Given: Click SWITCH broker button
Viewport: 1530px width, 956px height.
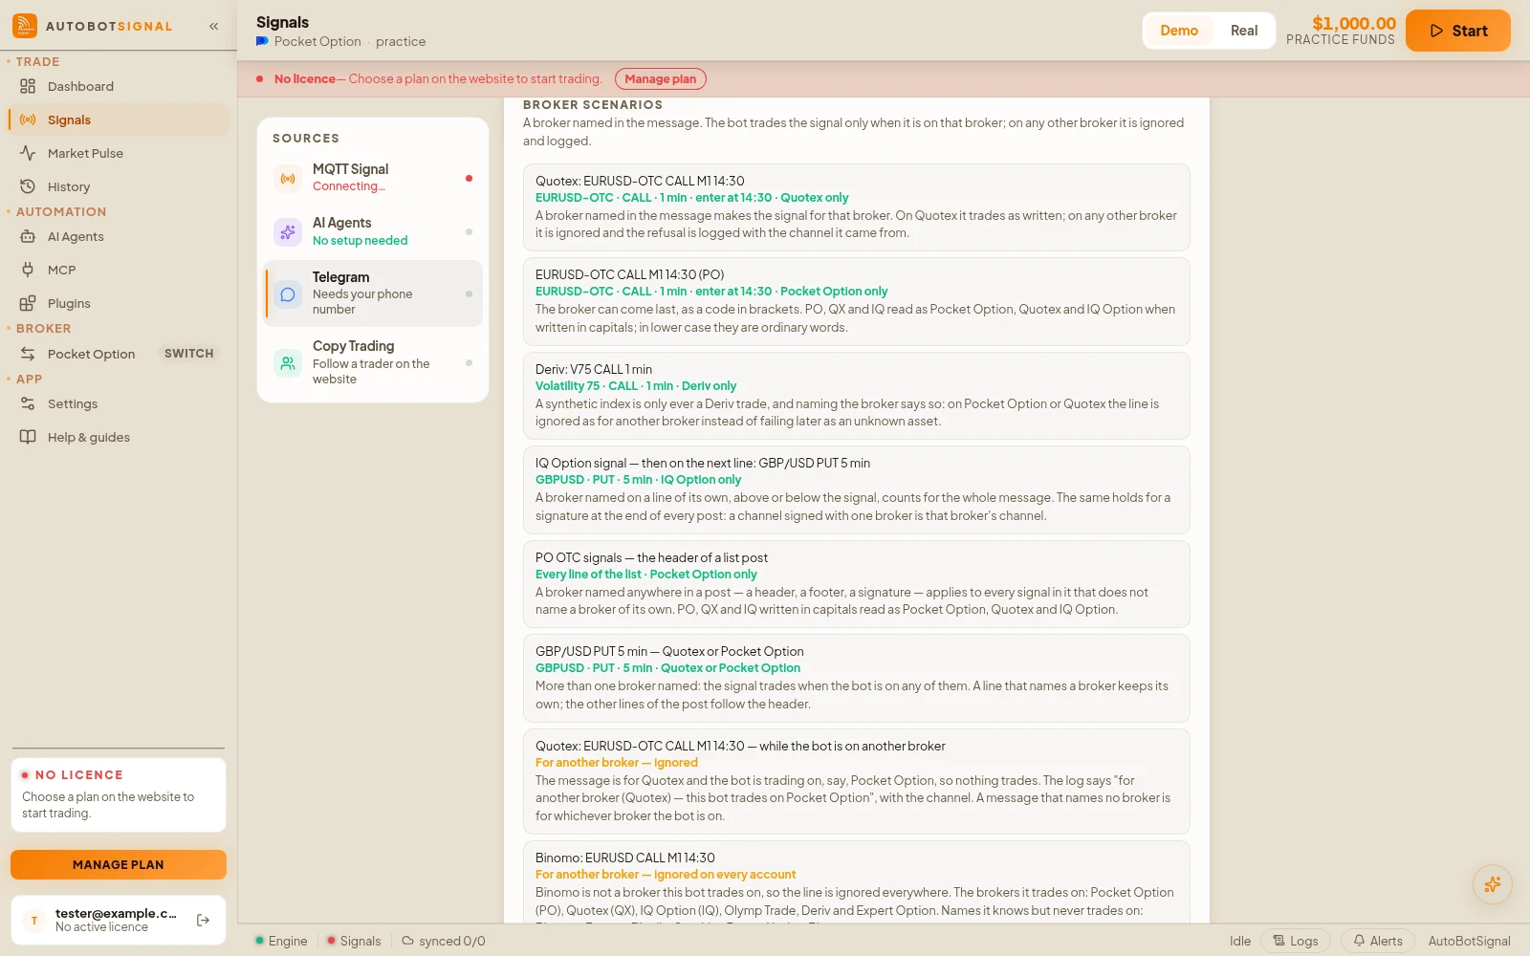Looking at the screenshot, I should tap(188, 354).
